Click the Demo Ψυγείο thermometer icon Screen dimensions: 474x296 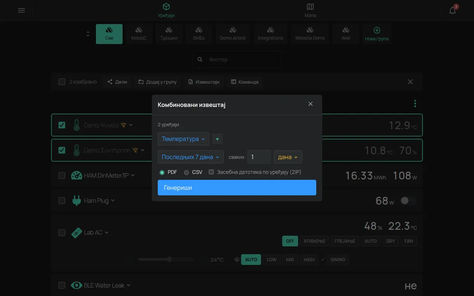tap(76, 125)
